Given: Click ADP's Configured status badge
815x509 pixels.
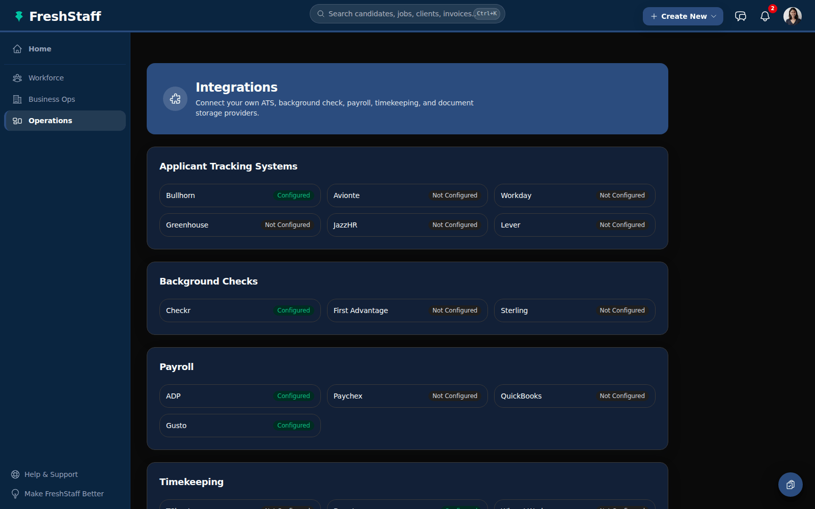Looking at the screenshot, I should 293,396.
